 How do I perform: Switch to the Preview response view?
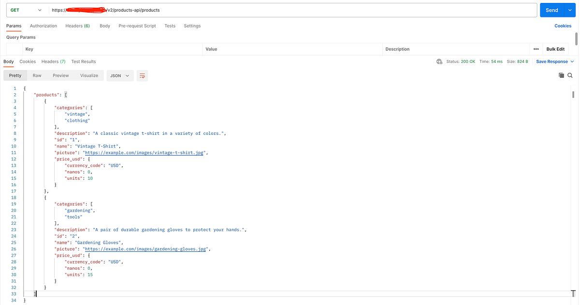tap(60, 75)
